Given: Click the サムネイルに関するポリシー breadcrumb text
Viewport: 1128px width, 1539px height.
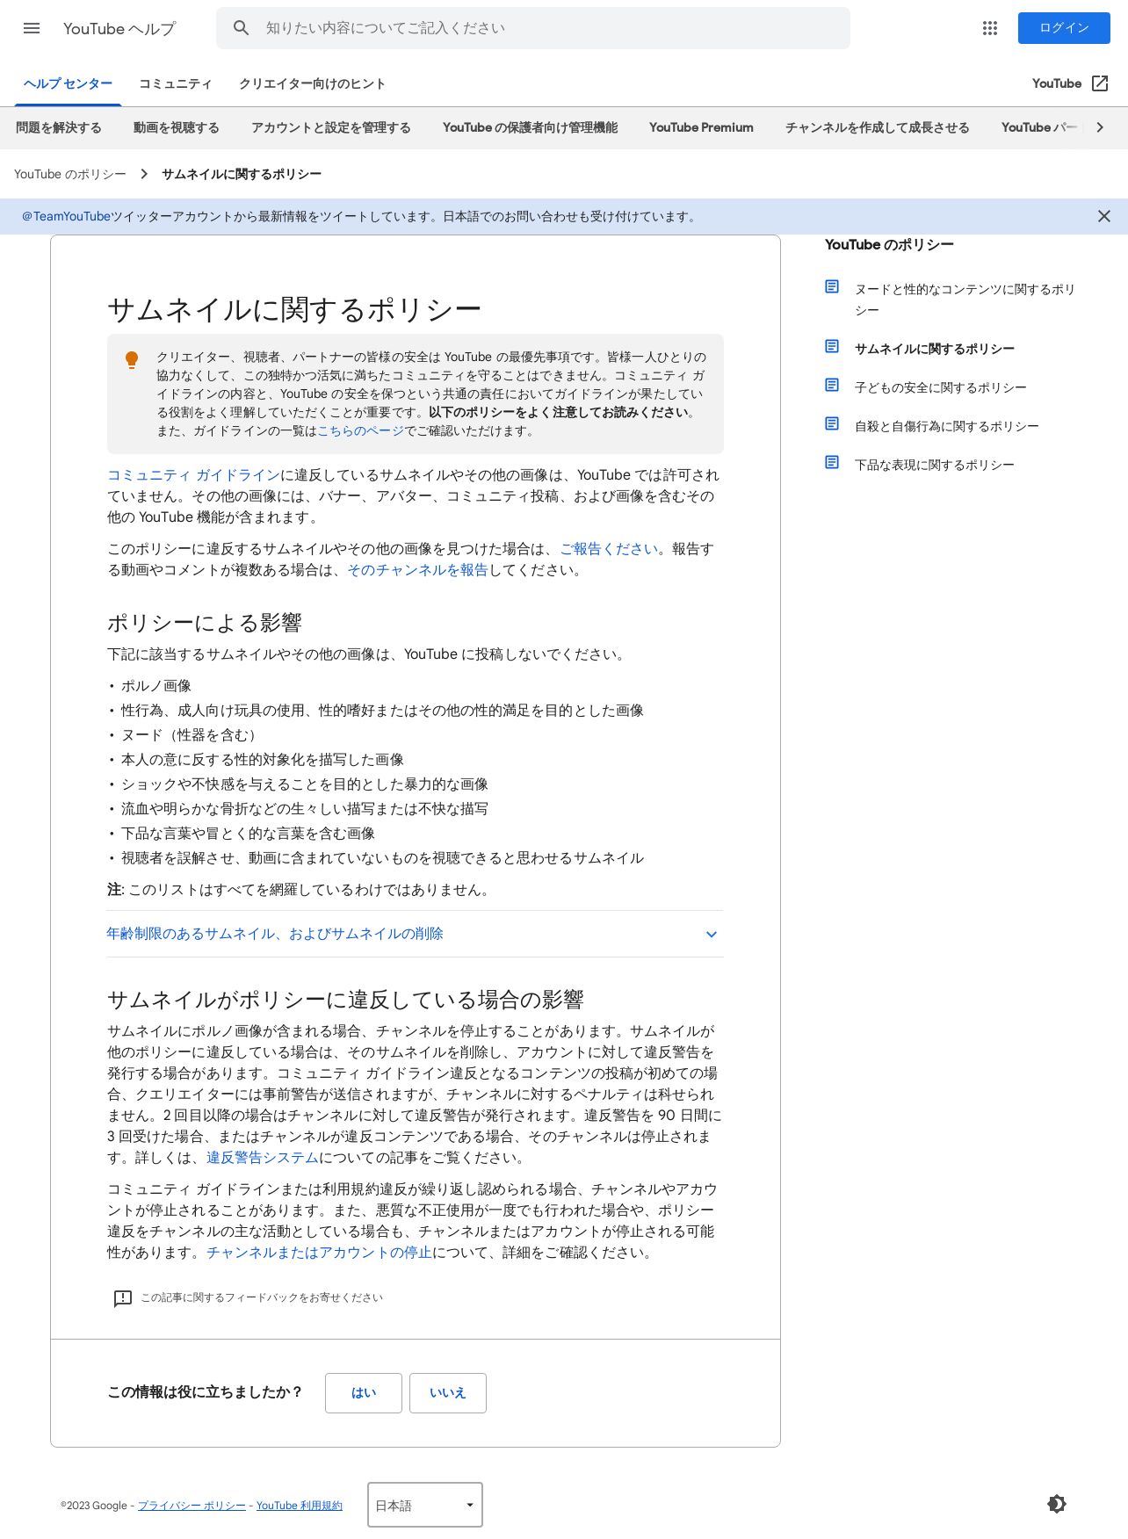Looking at the screenshot, I should pyautogui.click(x=242, y=174).
